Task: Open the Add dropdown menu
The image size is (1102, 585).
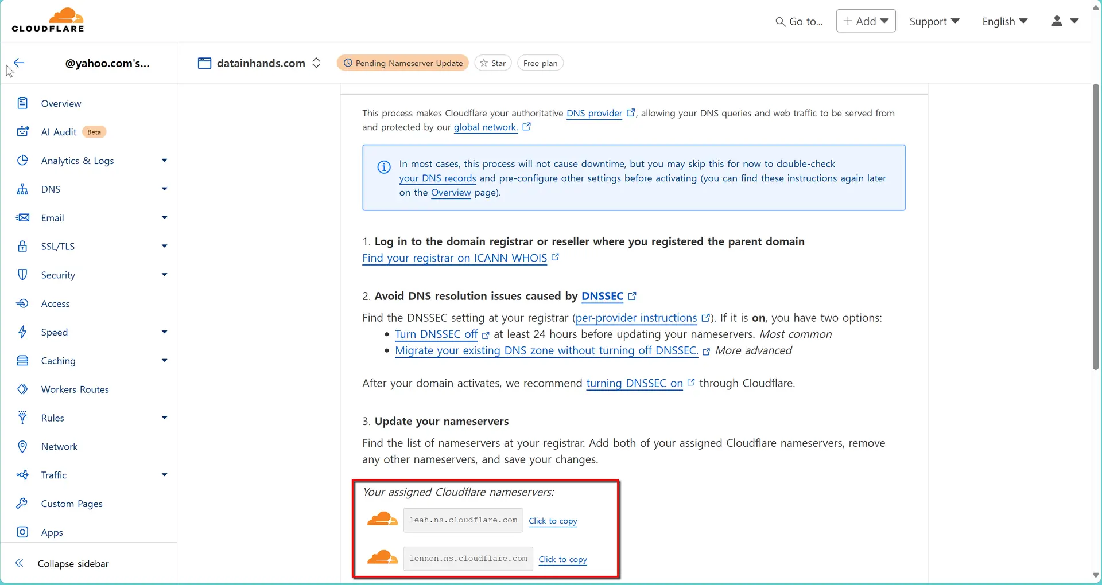Action: click(866, 21)
